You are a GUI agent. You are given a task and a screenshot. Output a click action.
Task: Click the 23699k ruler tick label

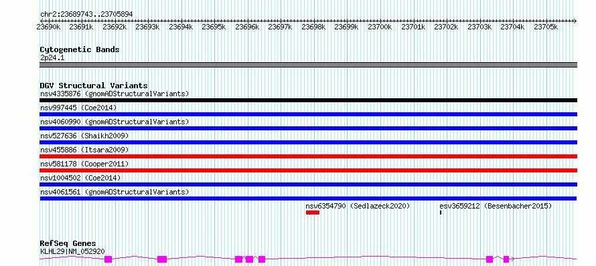click(x=347, y=27)
